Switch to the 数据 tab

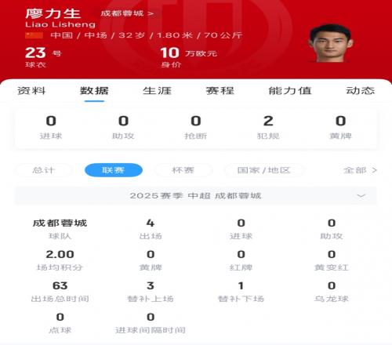pyautogui.click(x=94, y=91)
